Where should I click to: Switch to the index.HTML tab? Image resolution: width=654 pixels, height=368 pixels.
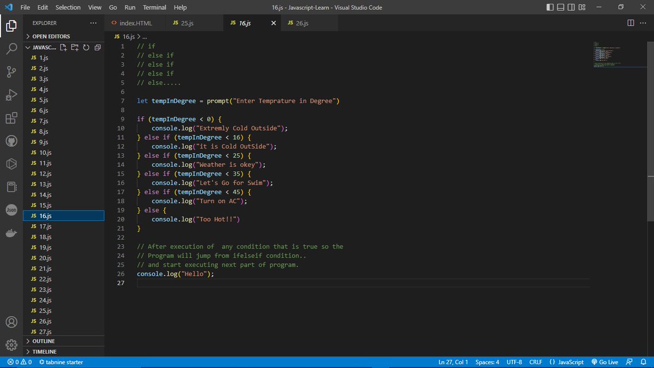135,23
